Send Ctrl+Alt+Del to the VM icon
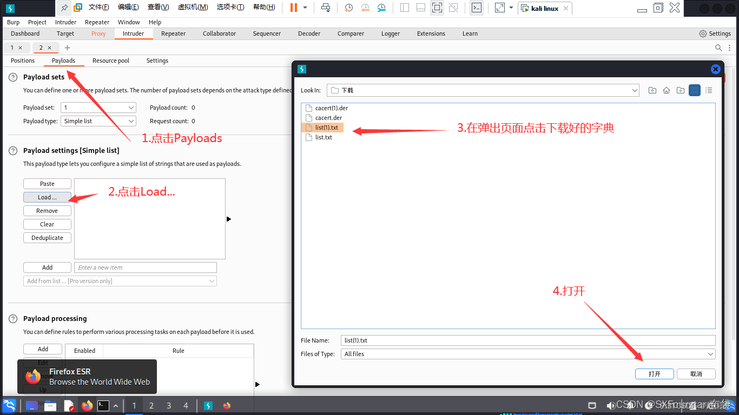 click(x=326, y=8)
